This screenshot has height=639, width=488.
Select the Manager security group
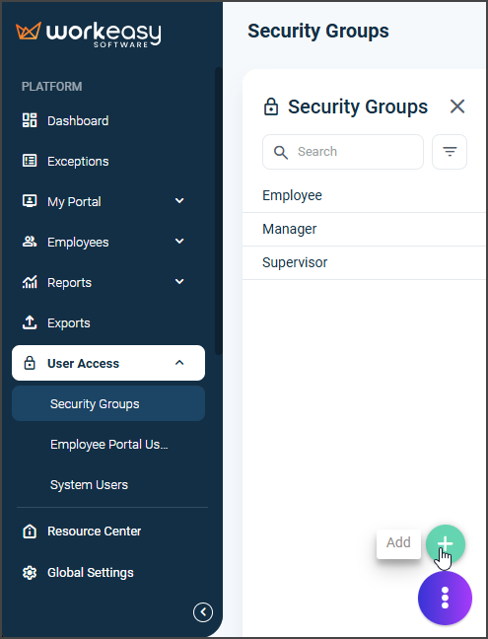pyautogui.click(x=365, y=229)
